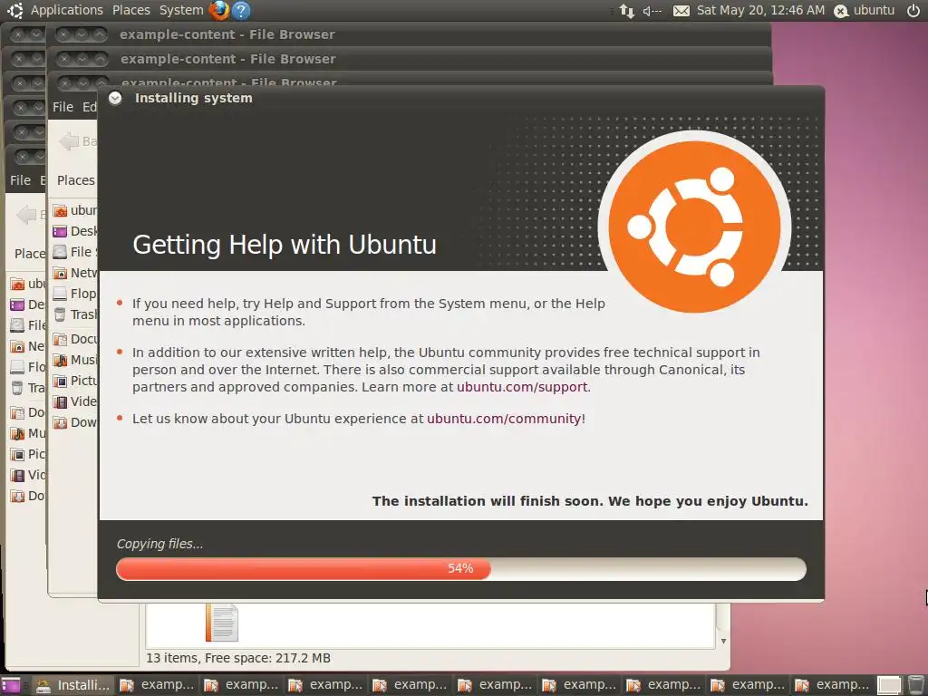Screen dimensions: 928x696
Task: Select Desktop entry in frontmost File Browser sidebar
Action: click(x=74, y=231)
